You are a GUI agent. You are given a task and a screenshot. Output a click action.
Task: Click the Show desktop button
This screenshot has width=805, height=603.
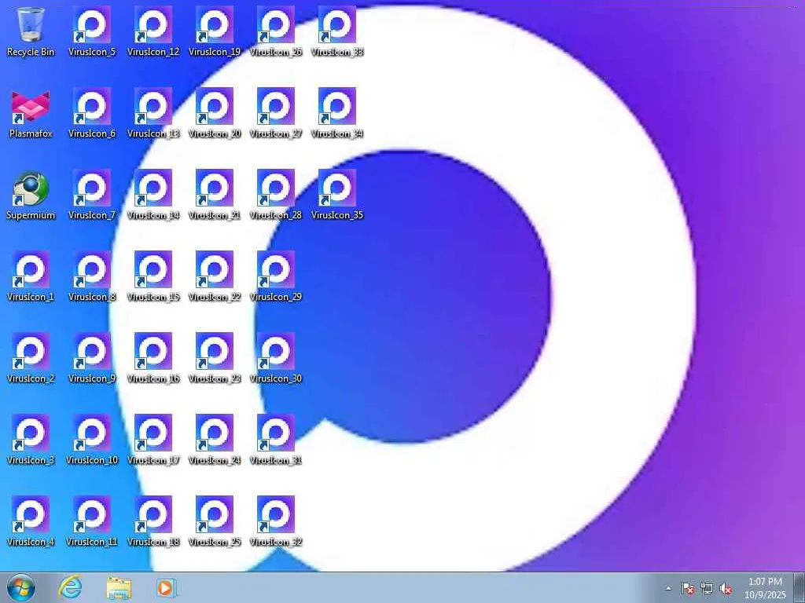799,587
